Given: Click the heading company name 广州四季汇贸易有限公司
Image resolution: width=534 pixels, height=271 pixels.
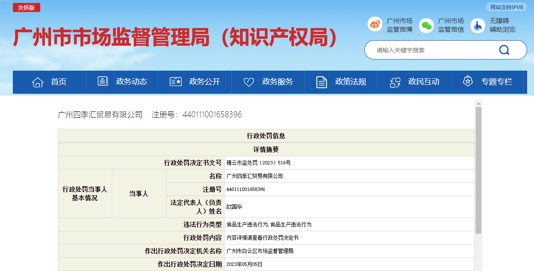Looking at the screenshot, I should click(x=100, y=115).
